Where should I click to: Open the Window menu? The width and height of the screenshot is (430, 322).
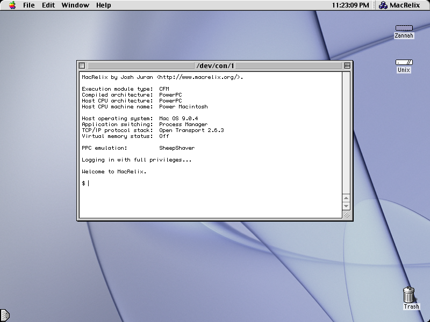75,5
